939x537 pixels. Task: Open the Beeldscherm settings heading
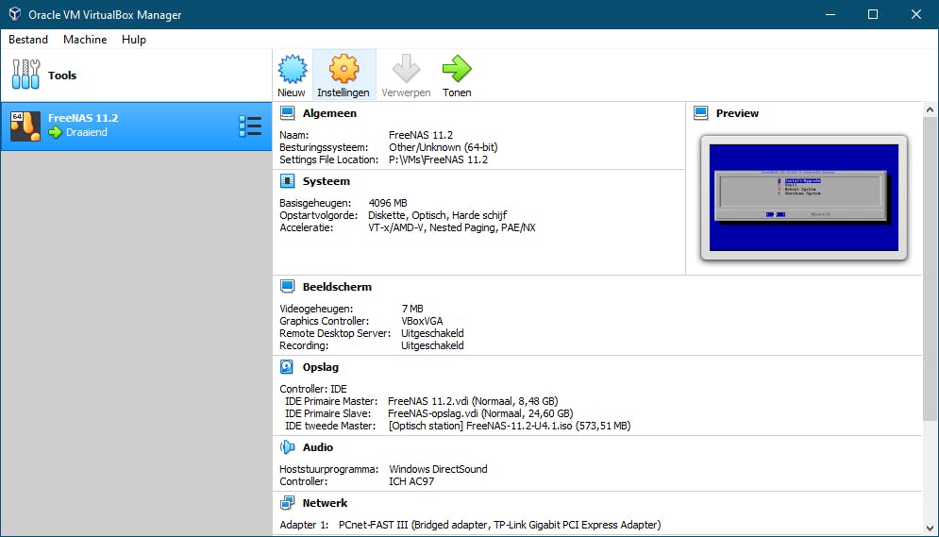(x=337, y=286)
